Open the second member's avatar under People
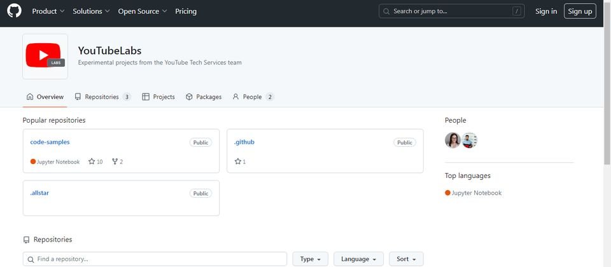This screenshot has height=267, width=611. tap(469, 140)
